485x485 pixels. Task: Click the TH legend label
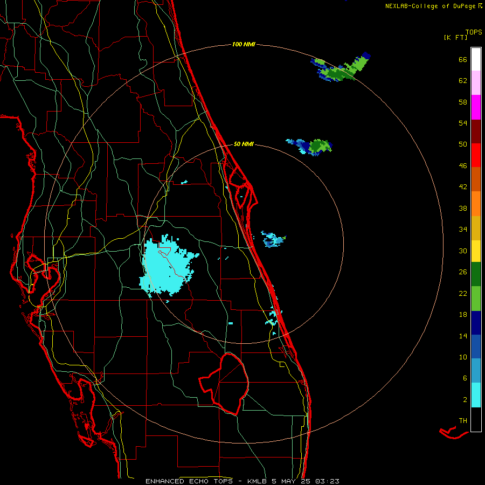pos(463,420)
